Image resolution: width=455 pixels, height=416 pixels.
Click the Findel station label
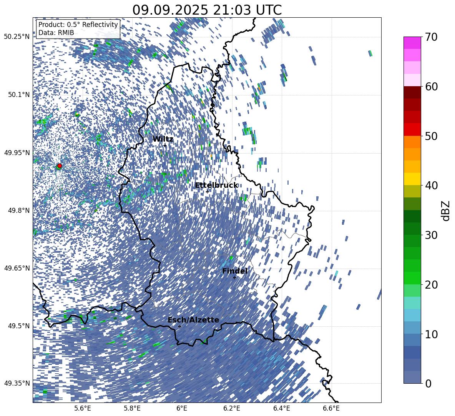[235, 271]
